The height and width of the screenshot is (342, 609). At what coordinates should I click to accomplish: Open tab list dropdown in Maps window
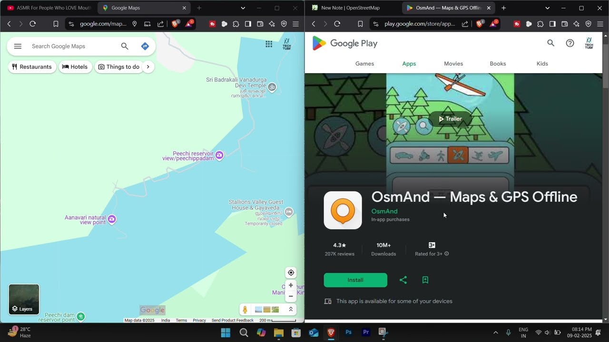pyautogui.click(x=243, y=8)
